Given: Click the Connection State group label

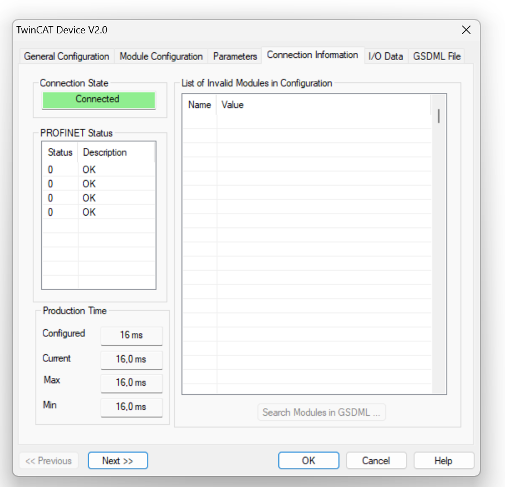Looking at the screenshot, I should point(73,83).
